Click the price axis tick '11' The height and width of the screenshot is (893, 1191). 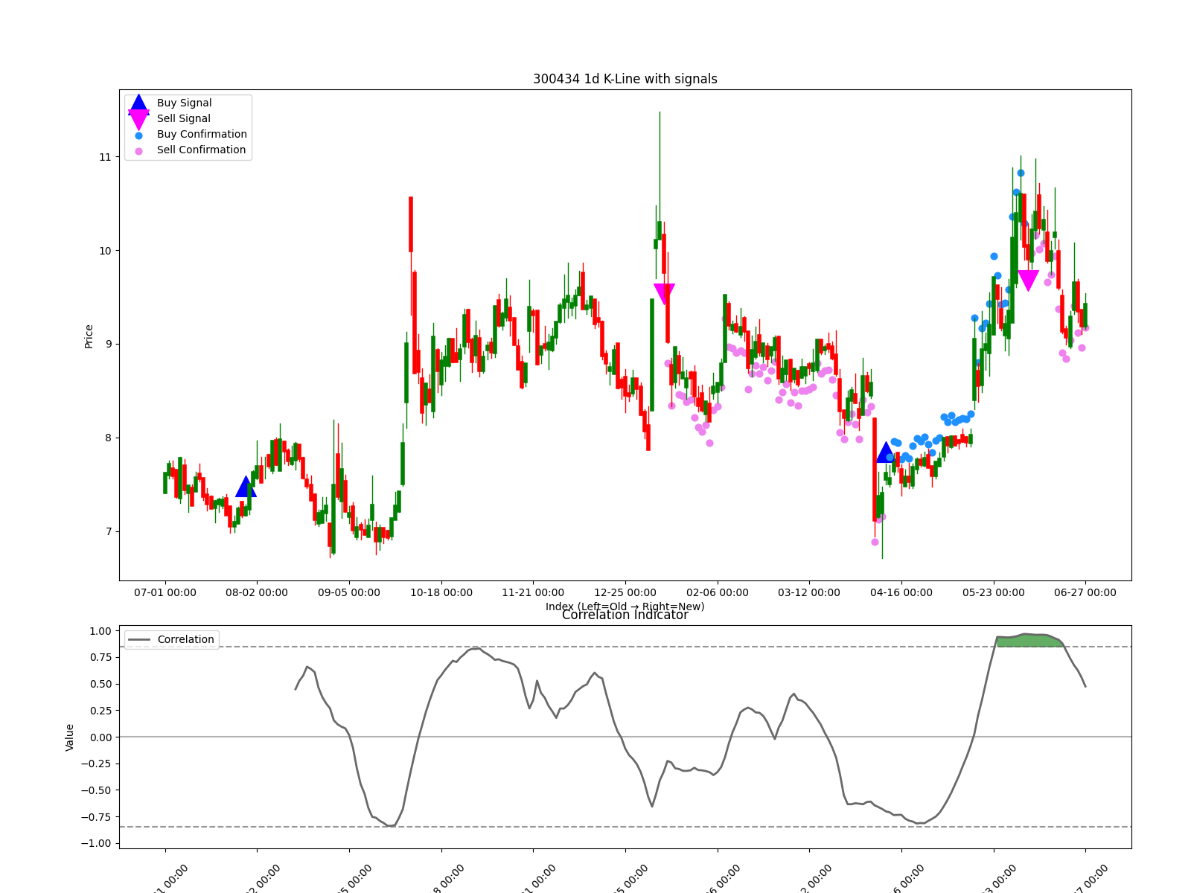pos(105,157)
